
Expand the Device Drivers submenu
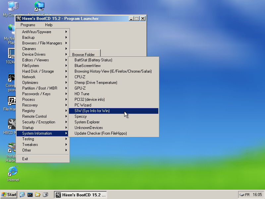pyautogui.click(x=43, y=54)
